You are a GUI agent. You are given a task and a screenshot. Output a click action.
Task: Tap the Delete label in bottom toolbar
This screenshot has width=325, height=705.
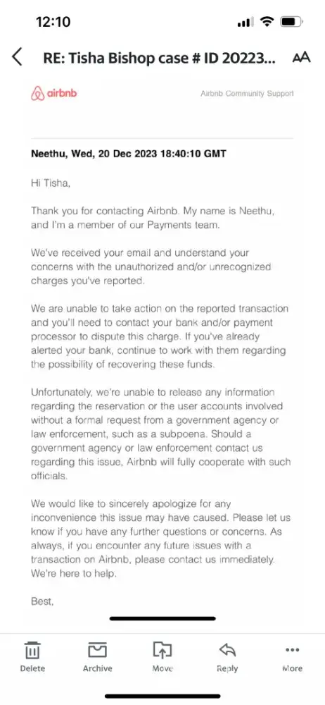point(32,668)
